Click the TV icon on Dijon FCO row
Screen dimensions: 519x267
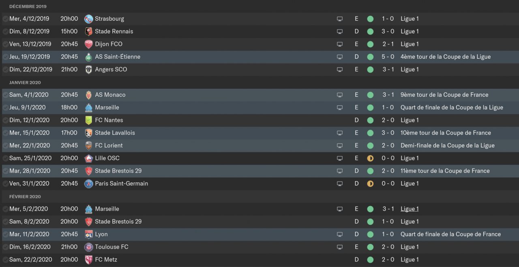coord(340,44)
